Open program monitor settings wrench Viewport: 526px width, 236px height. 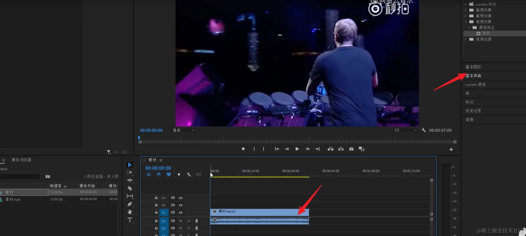point(424,130)
